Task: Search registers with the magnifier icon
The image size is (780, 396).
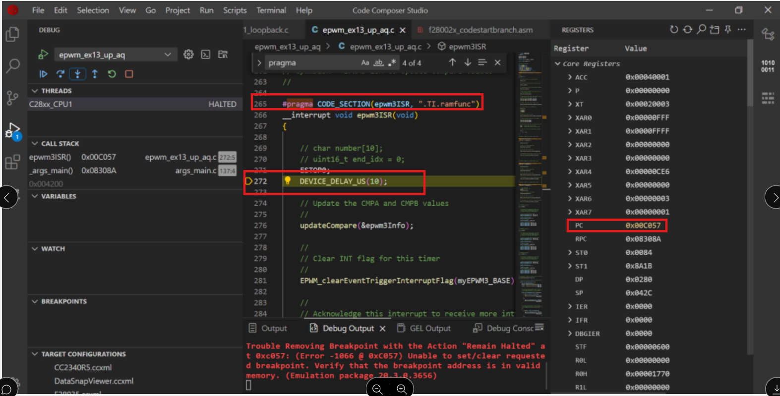Action: [x=701, y=30]
